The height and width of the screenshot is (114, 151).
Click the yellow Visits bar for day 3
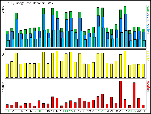click(x=16, y=65)
